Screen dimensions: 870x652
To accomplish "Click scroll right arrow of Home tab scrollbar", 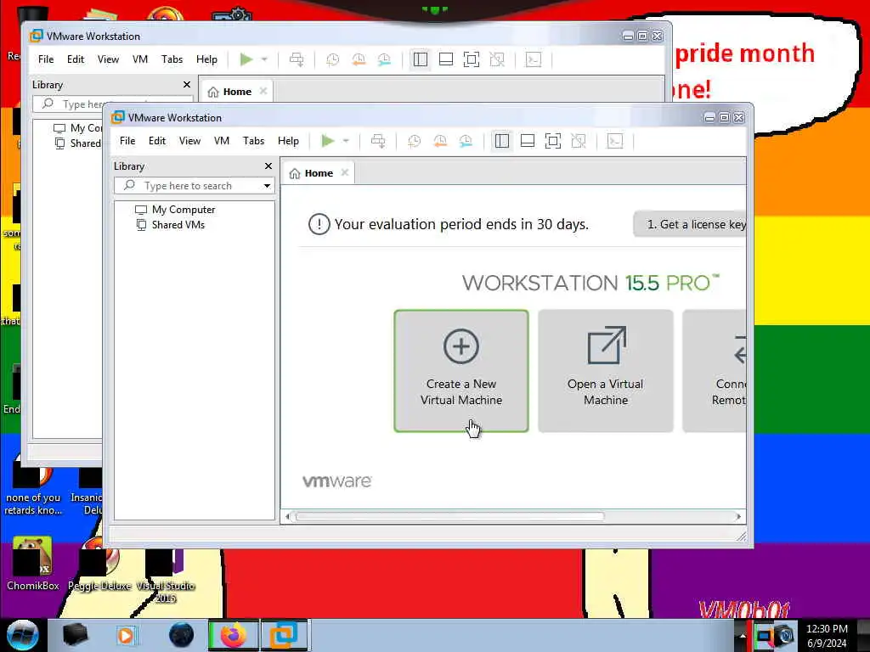I will pos(738,517).
